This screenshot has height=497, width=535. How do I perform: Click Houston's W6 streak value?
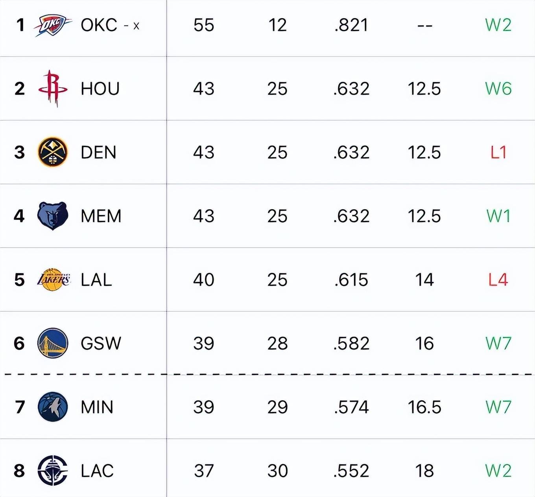(x=498, y=88)
